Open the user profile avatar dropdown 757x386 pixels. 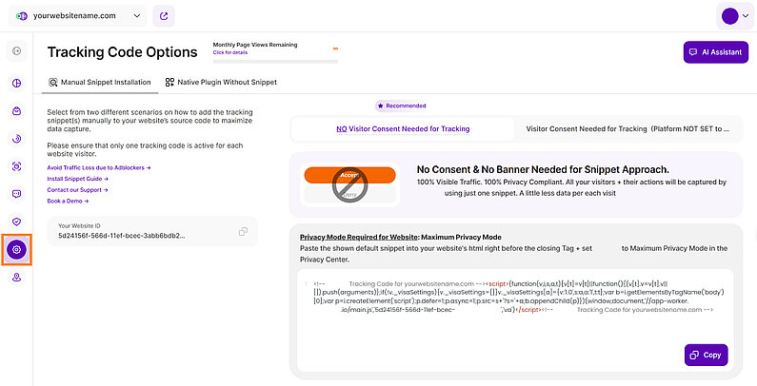tap(735, 16)
